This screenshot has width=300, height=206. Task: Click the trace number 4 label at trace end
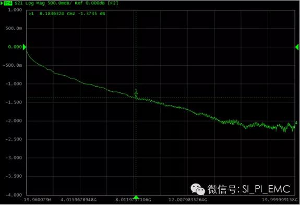point(296,123)
